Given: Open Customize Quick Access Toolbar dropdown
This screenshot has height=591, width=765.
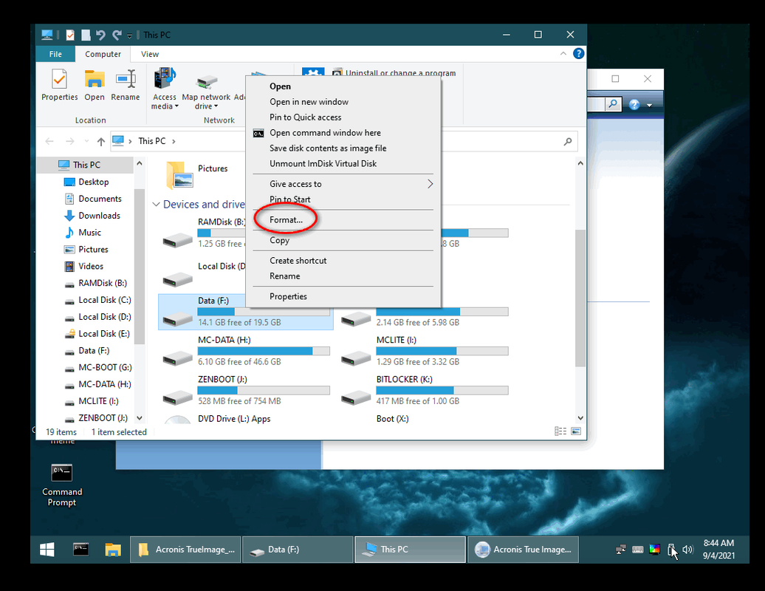Looking at the screenshot, I should tap(129, 35).
